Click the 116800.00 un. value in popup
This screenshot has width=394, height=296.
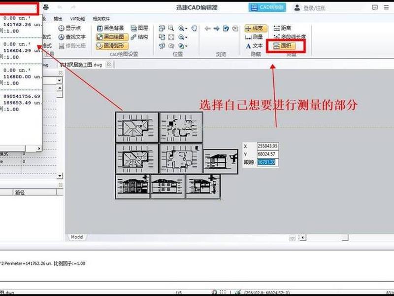(x=22, y=77)
